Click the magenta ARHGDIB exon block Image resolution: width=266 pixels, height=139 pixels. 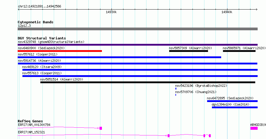click(x=254, y=128)
